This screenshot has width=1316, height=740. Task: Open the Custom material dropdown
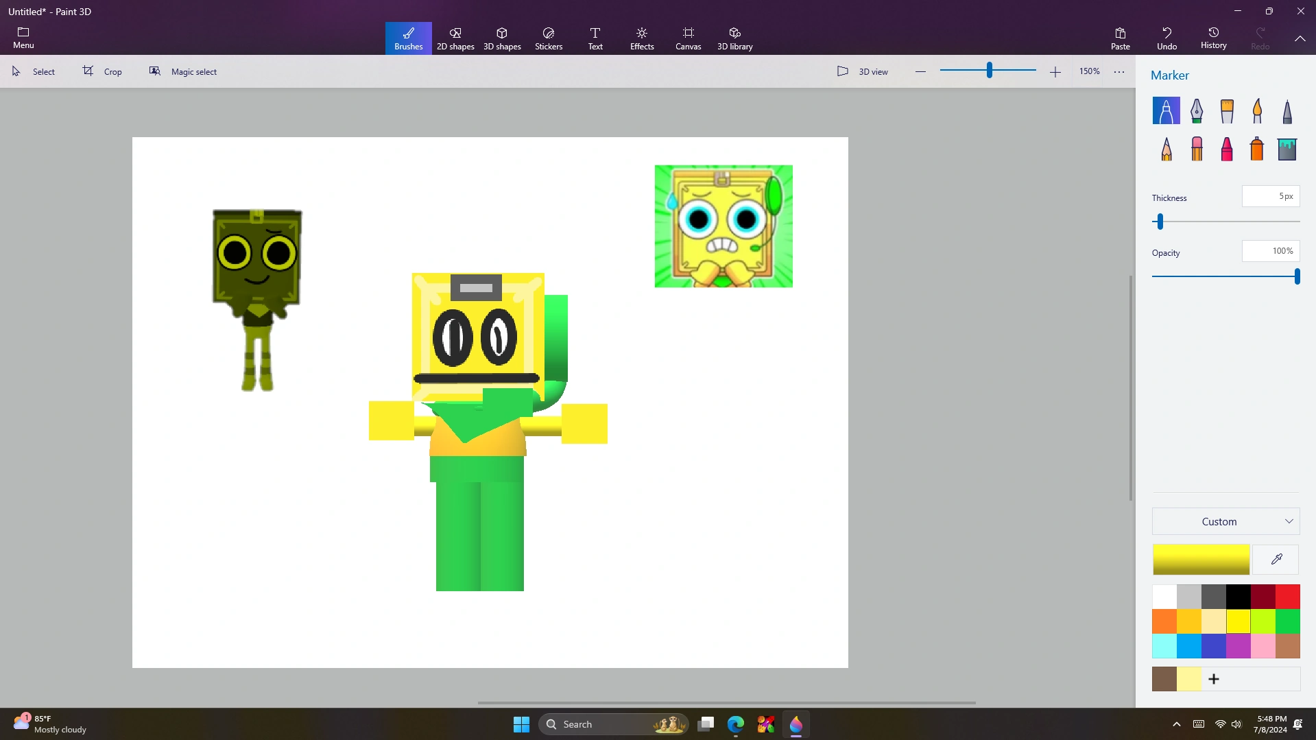coord(1225,522)
